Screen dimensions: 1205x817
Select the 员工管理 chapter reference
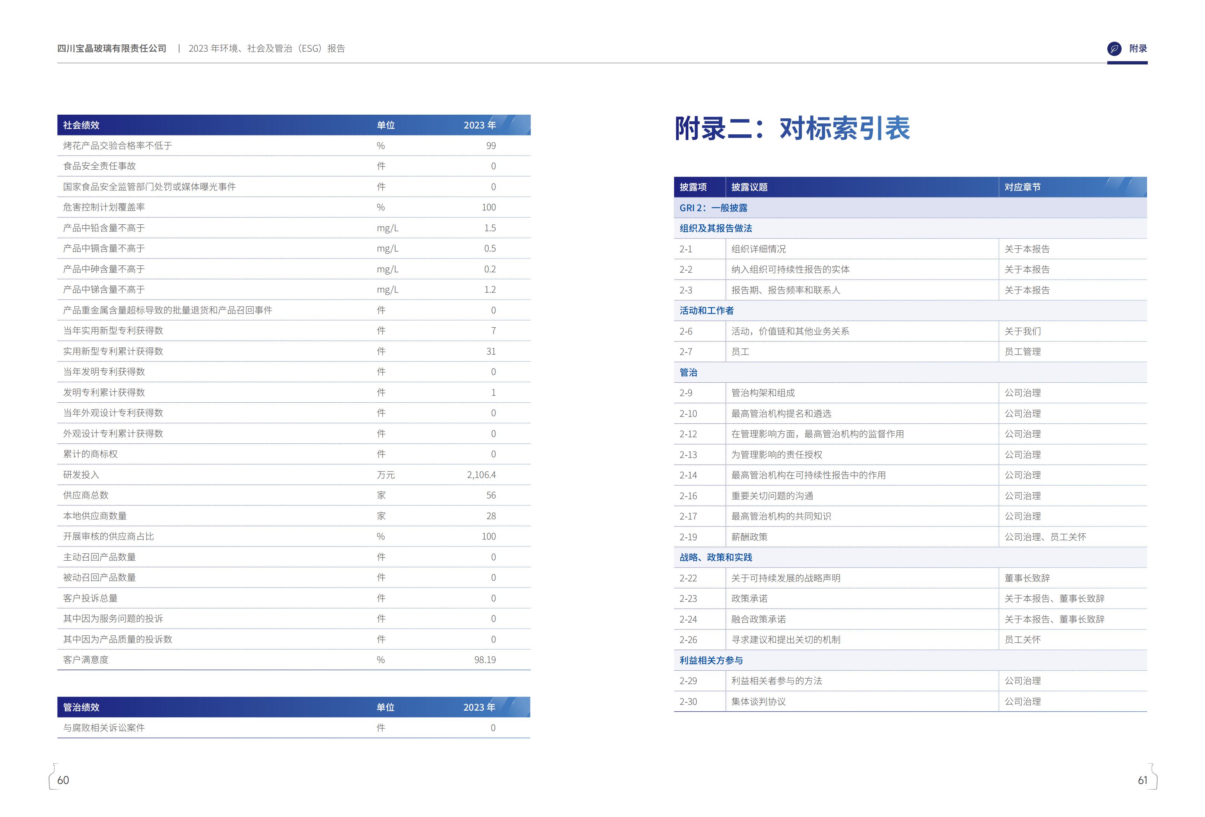coord(1022,352)
